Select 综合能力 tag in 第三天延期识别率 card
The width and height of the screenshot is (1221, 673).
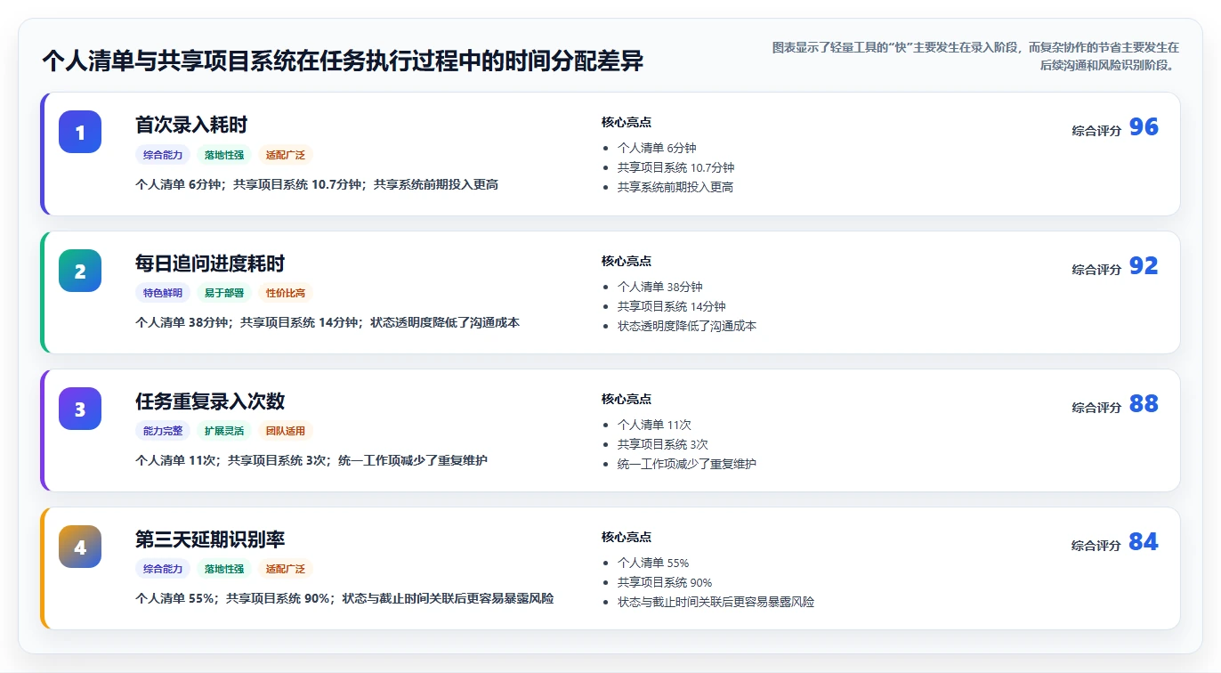[x=163, y=569]
